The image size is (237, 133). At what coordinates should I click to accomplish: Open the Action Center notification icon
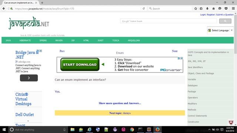(222, 130)
